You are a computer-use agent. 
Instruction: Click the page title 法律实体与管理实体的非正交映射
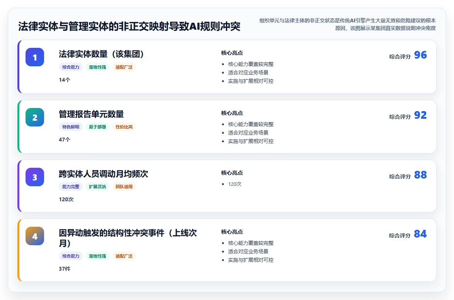[x=129, y=26]
